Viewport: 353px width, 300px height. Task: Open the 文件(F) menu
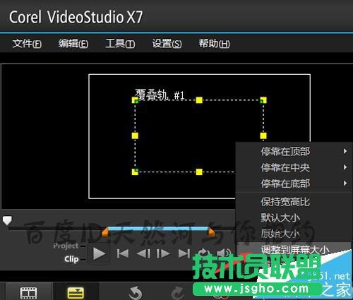(27, 44)
